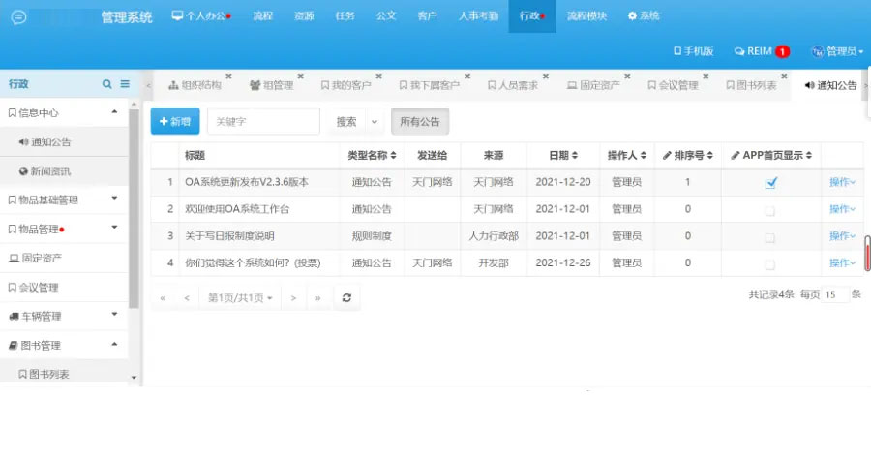The width and height of the screenshot is (871, 463).
Task: Open 操作 dropdown for 你们觉得这个系统如何 row
Action: pos(842,262)
